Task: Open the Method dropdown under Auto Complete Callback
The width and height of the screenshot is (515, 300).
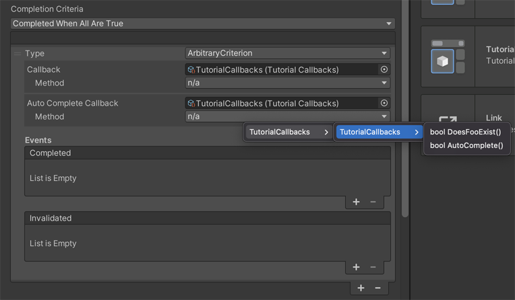Action: point(287,116)
